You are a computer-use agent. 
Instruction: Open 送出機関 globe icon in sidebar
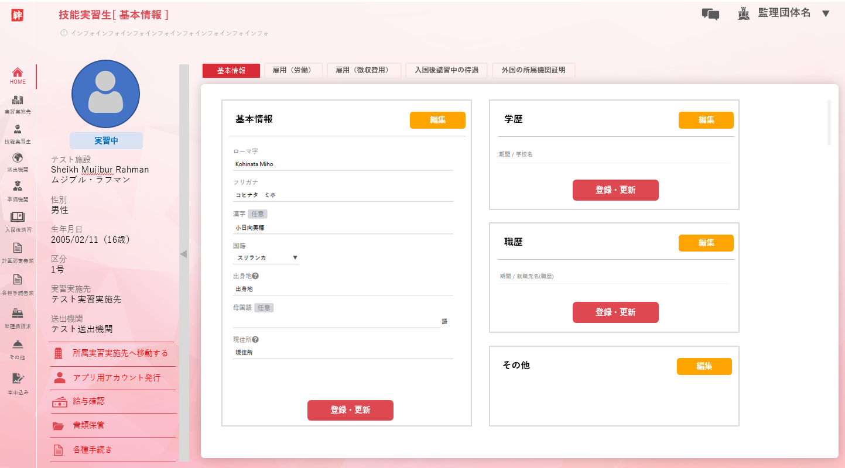18,159
